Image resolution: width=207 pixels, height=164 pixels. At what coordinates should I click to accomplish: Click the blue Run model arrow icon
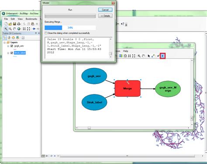point(162,56)
